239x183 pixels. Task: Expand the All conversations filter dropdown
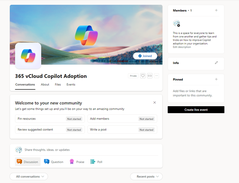coord(29,176)
